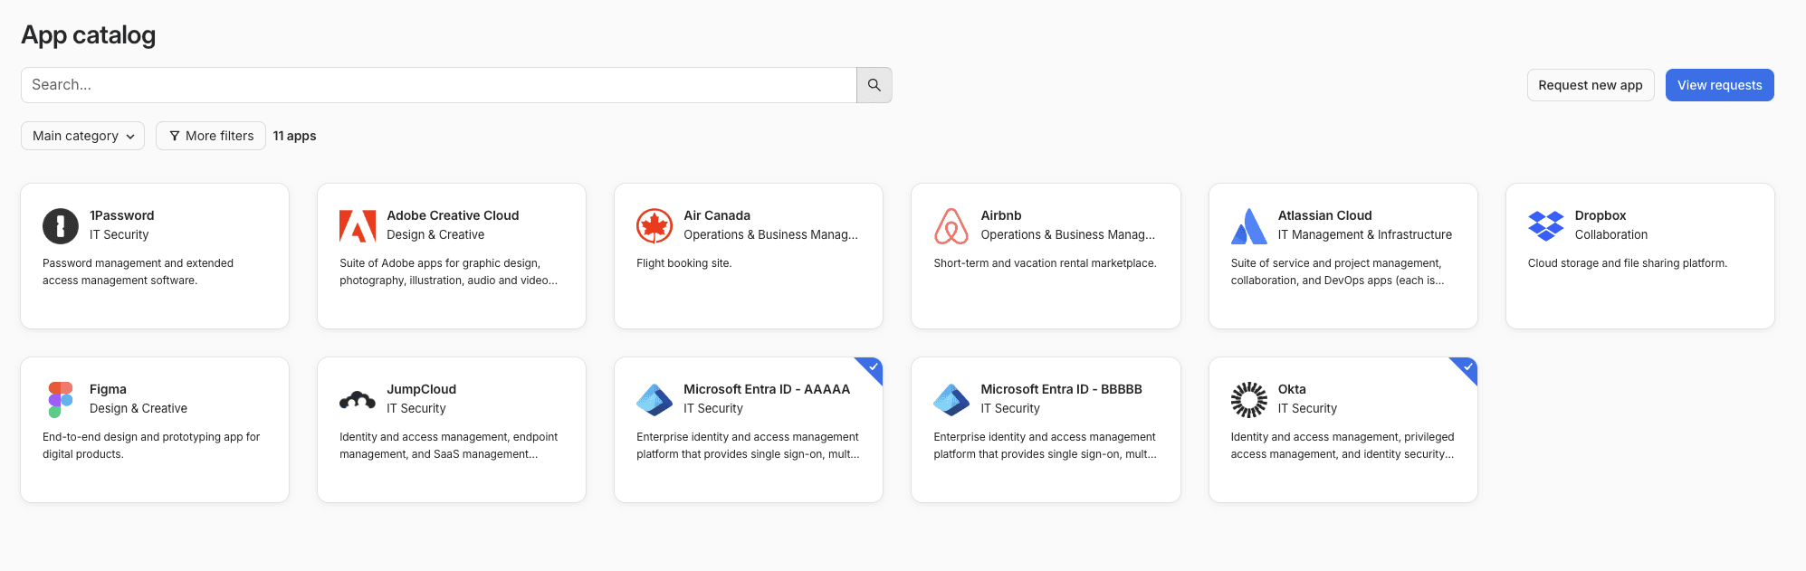Image resolution: width=1806 pixels, height=571 pixels.
Task: Open the More filters menu
Action: click(x=211, y=136)
